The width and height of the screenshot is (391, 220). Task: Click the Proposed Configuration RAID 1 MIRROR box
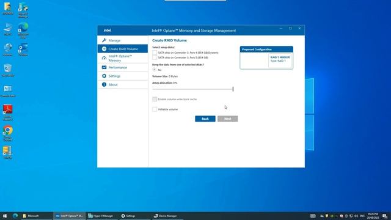pyautogui.click(x=280, y=61)
